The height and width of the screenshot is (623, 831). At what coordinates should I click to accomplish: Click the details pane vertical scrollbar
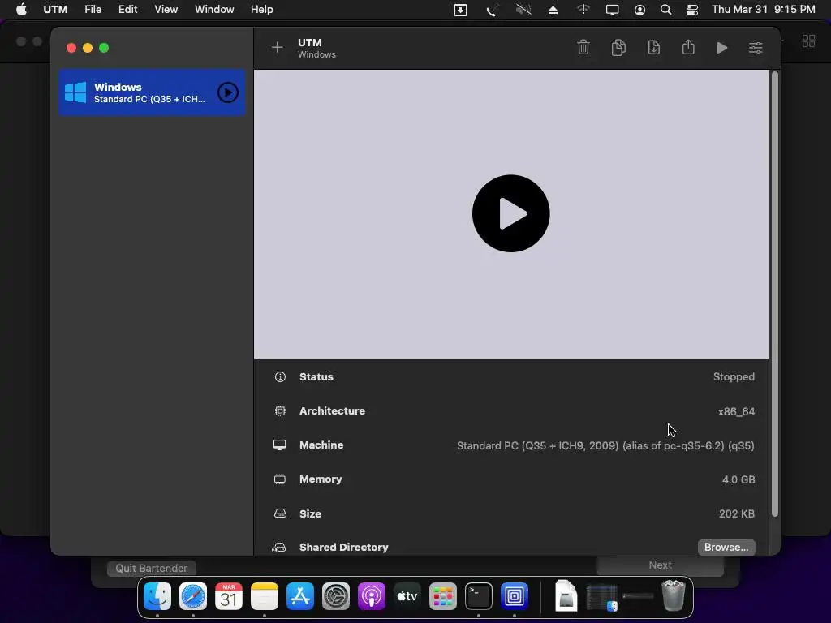774,294
